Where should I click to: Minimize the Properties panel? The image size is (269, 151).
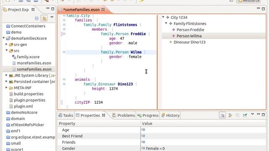pos(258,114)
